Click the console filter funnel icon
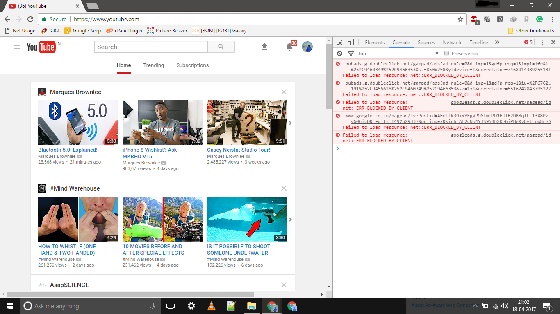This screenshot has height=314, width=560. tap(351, 54)
